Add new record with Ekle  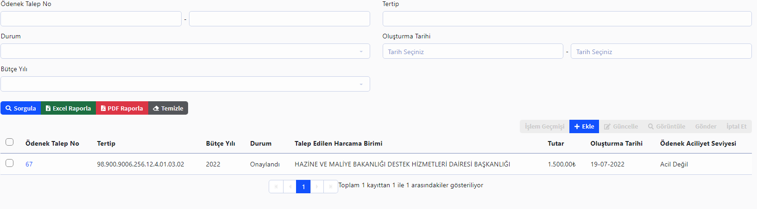click(x=584, y=126)
